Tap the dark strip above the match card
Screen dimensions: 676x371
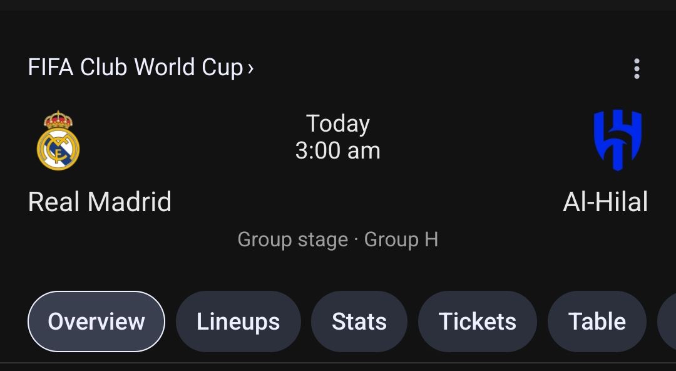click(338, 5)
